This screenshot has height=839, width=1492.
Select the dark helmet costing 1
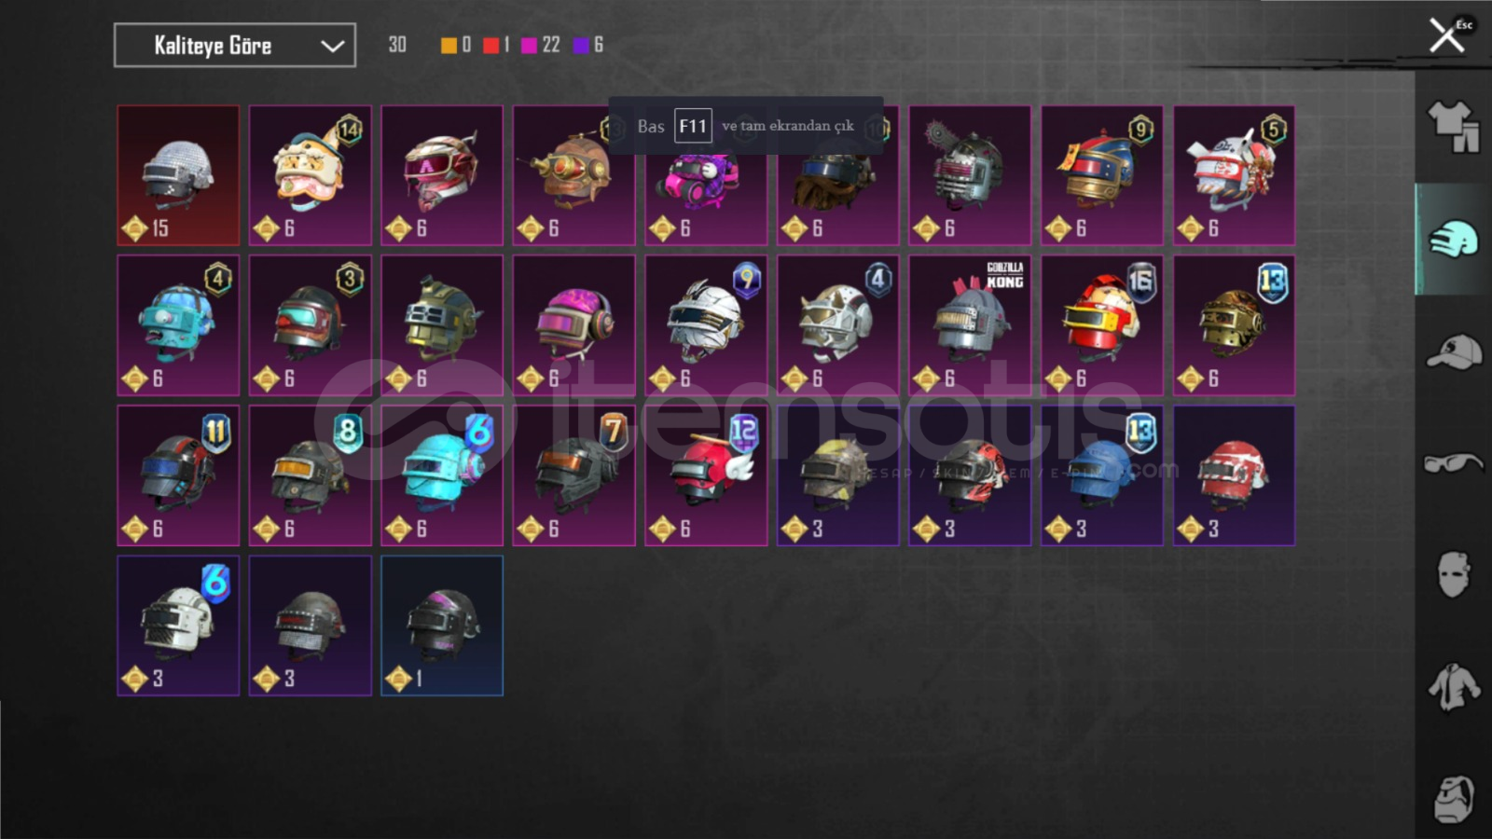tap(442, 626)
